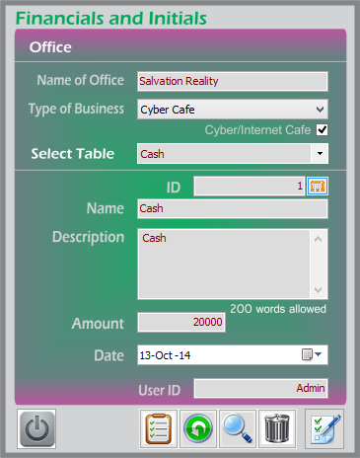Click the Description scrollbar up arrow
This screenshot has width=360, height=458.
click(318, 239)
